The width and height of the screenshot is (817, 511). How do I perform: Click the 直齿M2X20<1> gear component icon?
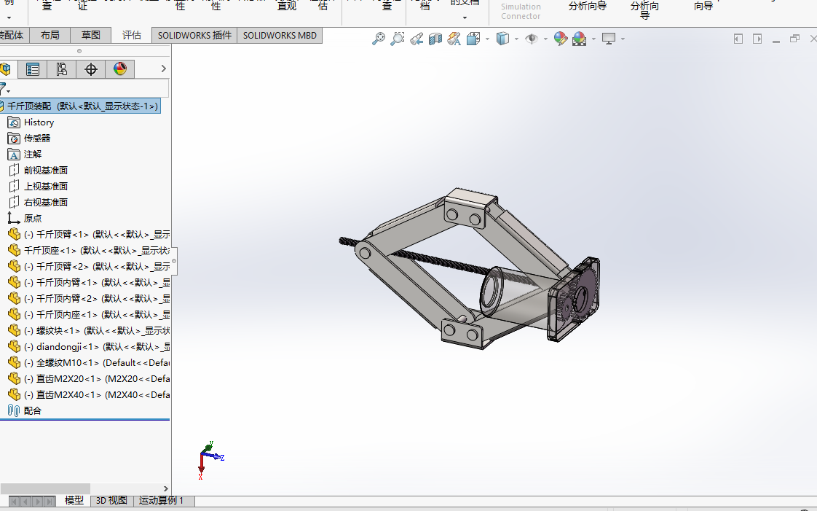14,378
